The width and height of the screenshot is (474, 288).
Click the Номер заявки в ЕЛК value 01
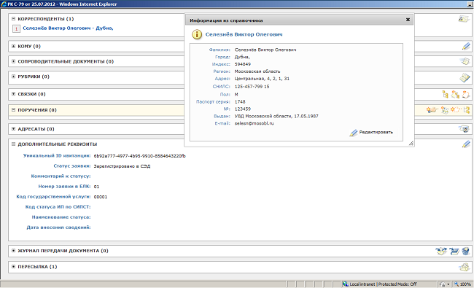(96, 187)
